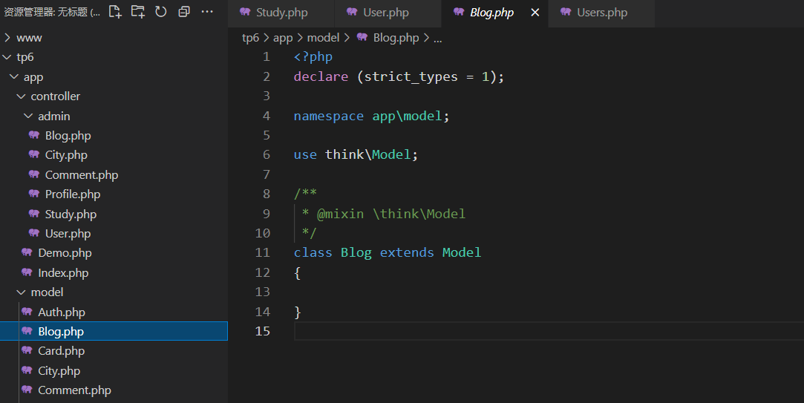This screenshot has height=403, width=804.
Task: Click PHP icon beside Demo.php
Action: (27, 252)
